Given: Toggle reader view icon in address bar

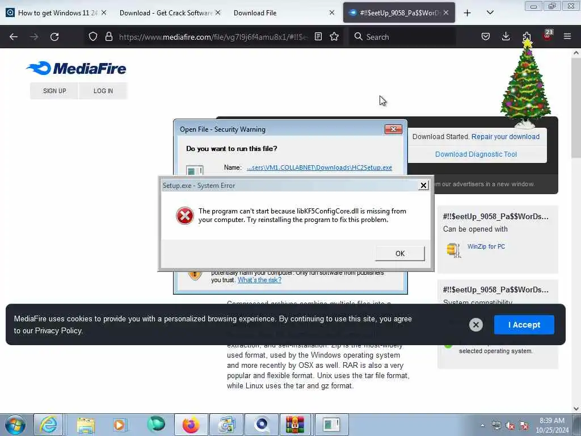Looking at the screenshot, I should [318, 36].
